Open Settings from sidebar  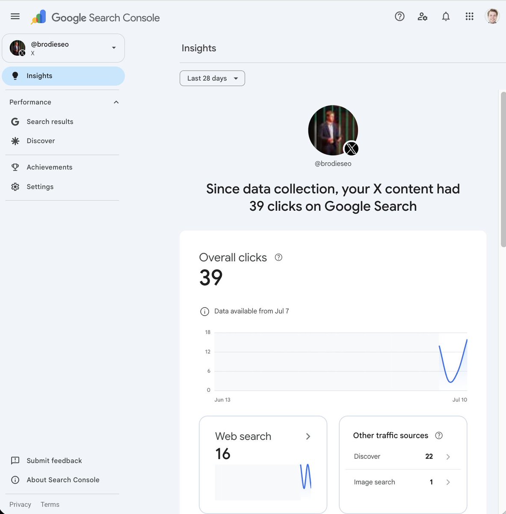pyautogui.click(x=63, y=187)
